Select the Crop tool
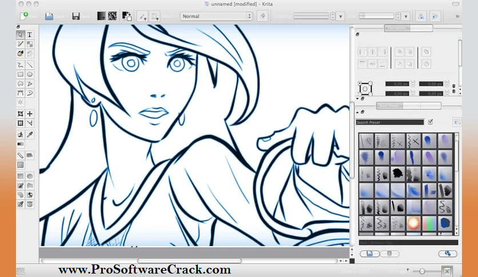The width and height of the screenshot is (478, 277). [21, 114]
